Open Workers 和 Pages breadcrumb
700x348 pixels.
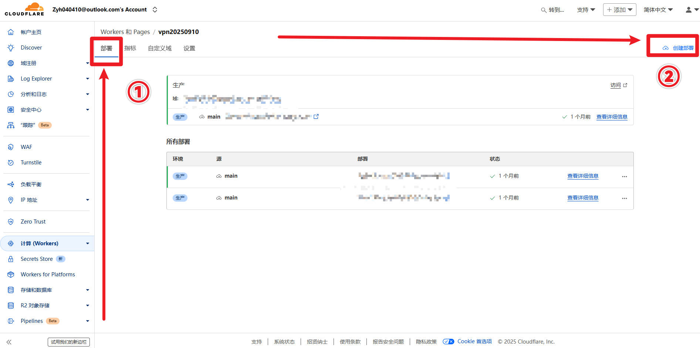point(125,32)
